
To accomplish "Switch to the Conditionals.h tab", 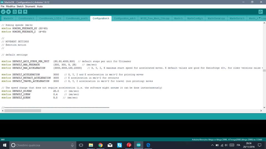I will point(26,18).
